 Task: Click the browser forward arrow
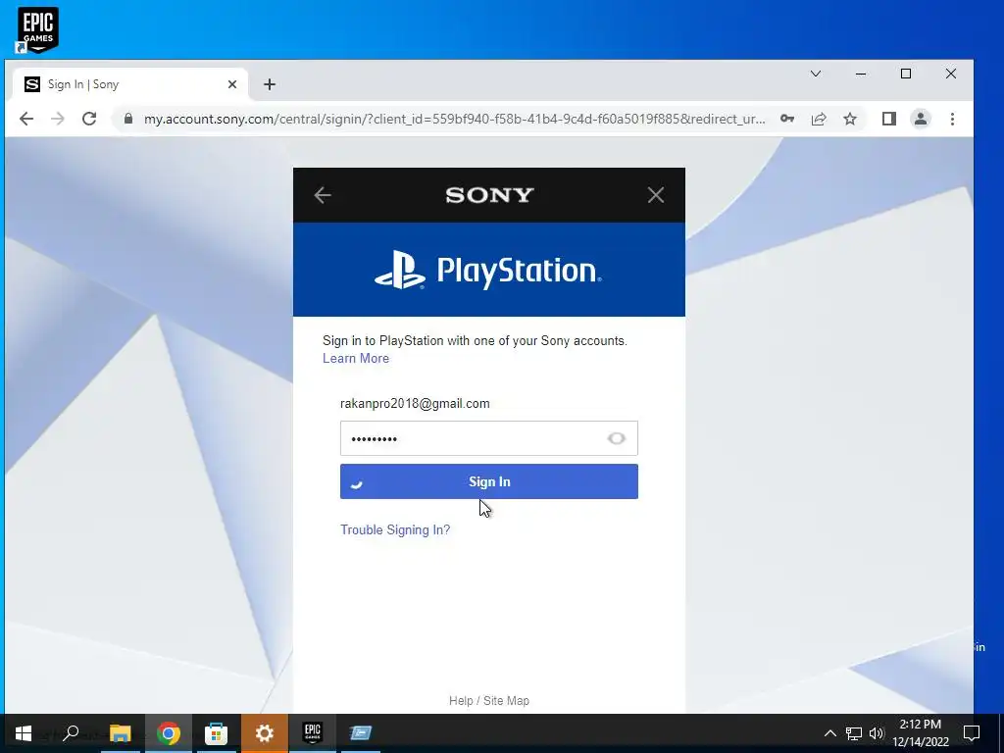pos(58,119)
